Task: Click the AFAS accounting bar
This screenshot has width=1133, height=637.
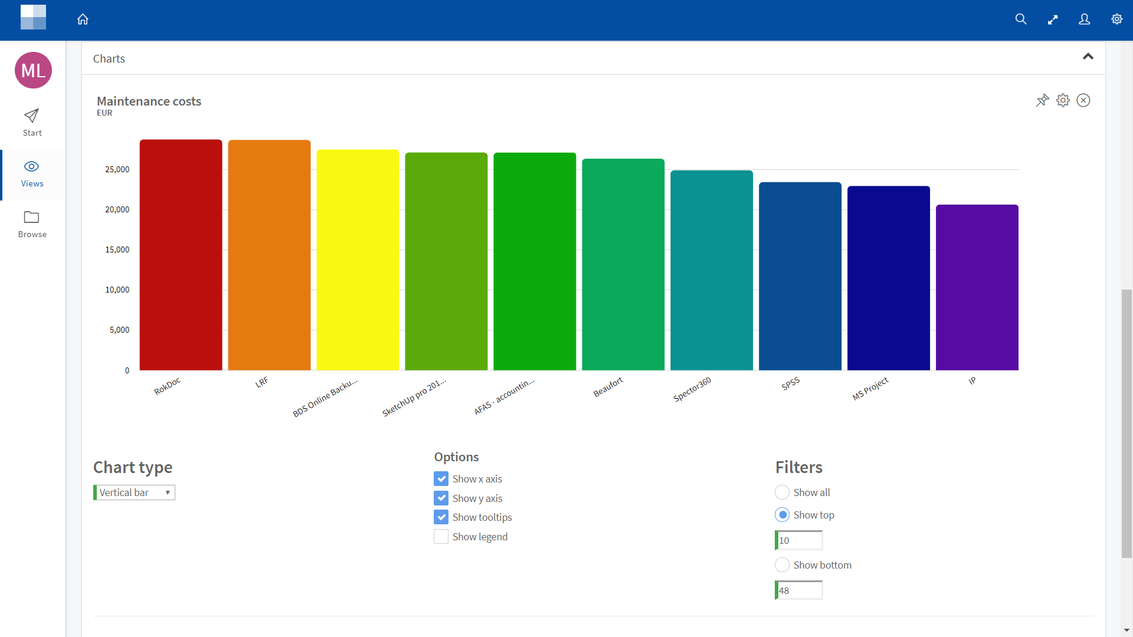Action: click(535, 261)
